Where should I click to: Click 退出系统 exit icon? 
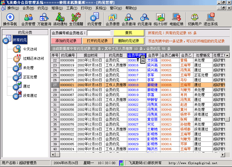coord(211,19)
